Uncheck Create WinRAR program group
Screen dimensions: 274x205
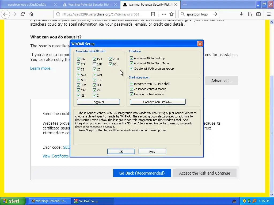(131, 69)
